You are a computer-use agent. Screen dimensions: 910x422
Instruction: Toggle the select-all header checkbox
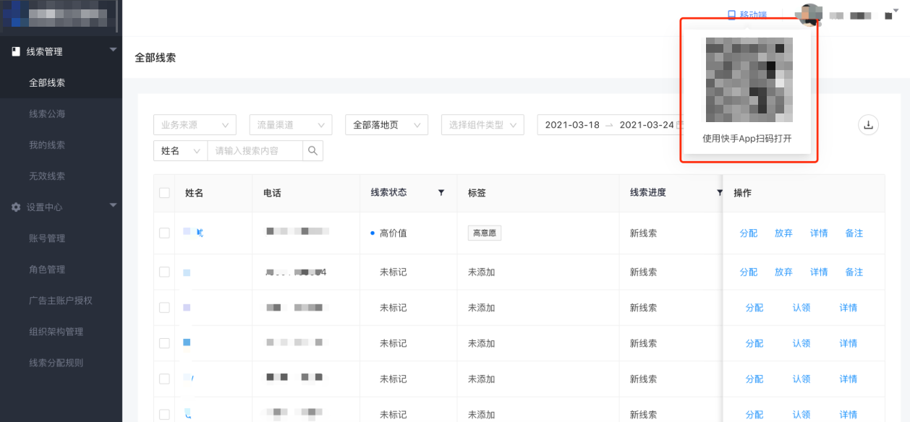(164, 193)
